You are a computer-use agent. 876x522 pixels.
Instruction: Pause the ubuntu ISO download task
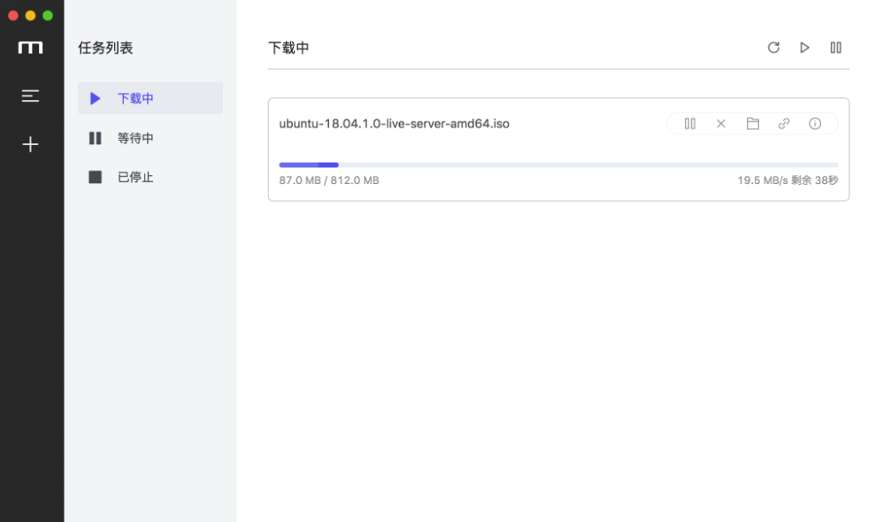click(690, 124)
